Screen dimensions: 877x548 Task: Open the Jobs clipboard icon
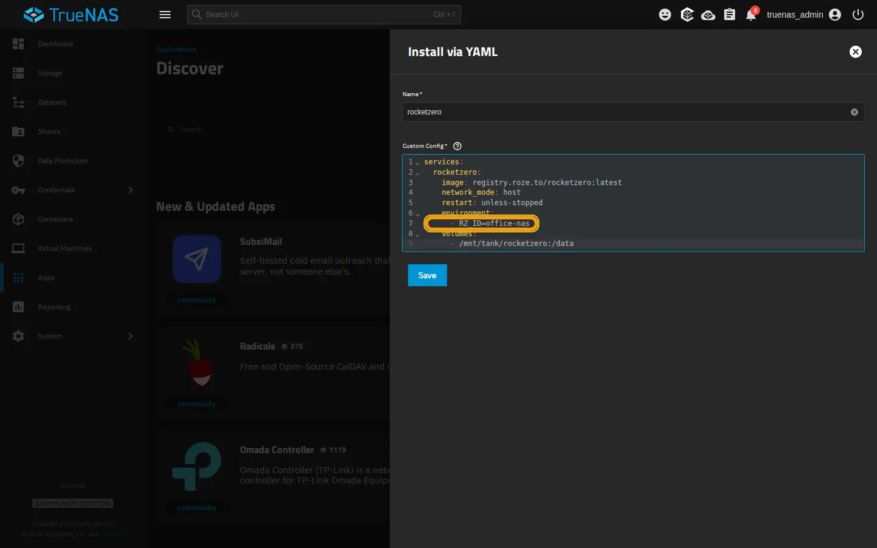pos(730,15)
